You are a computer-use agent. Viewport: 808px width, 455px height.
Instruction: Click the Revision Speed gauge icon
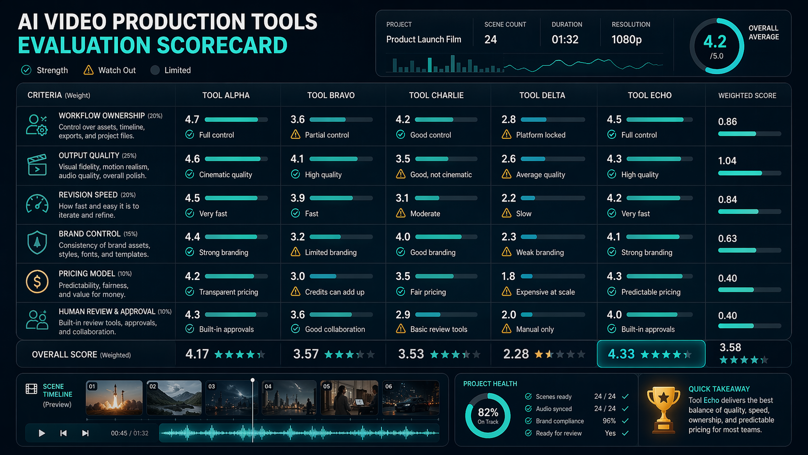click(x=37, y=204)
